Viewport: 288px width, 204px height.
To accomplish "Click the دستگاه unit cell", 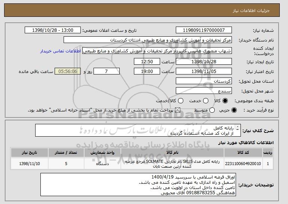I will [102, 164].
